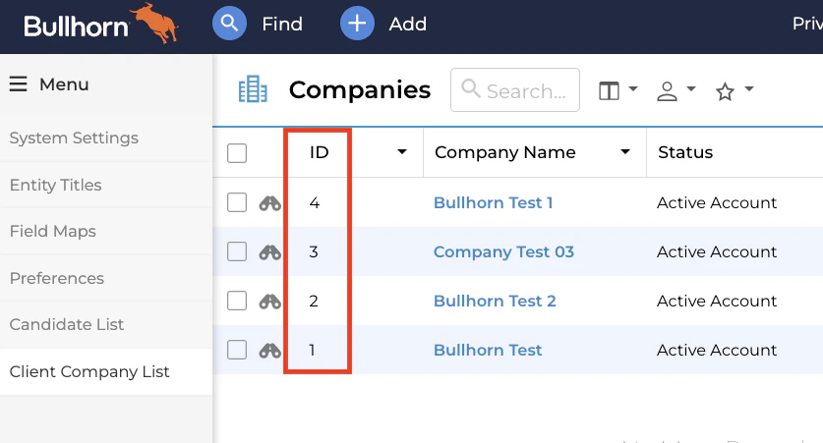823x443 pixels.
Task: Click binoculars preview for Company Test 03
Action: [269, 252]
